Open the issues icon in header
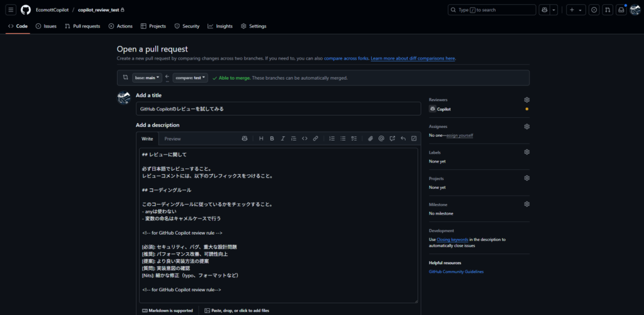The height and width of the screenshot is (315, 644). (x=594, y=10)
